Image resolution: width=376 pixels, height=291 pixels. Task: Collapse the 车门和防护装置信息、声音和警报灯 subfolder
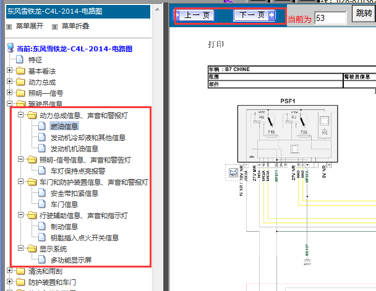point(20,181)
